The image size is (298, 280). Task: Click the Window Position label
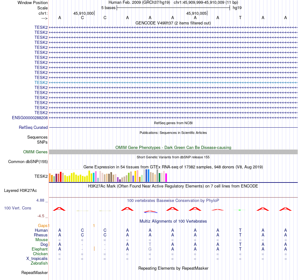(33, 3)
